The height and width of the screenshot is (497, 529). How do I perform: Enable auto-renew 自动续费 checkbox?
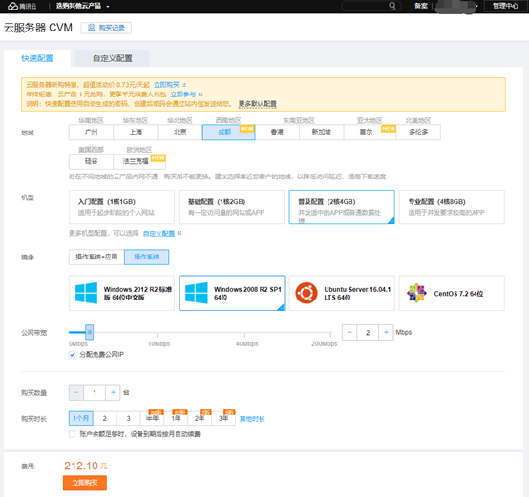tap(72, 434)
